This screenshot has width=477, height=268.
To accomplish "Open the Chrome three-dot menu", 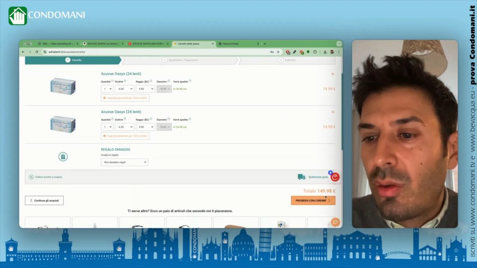I will tap(339, 52).
